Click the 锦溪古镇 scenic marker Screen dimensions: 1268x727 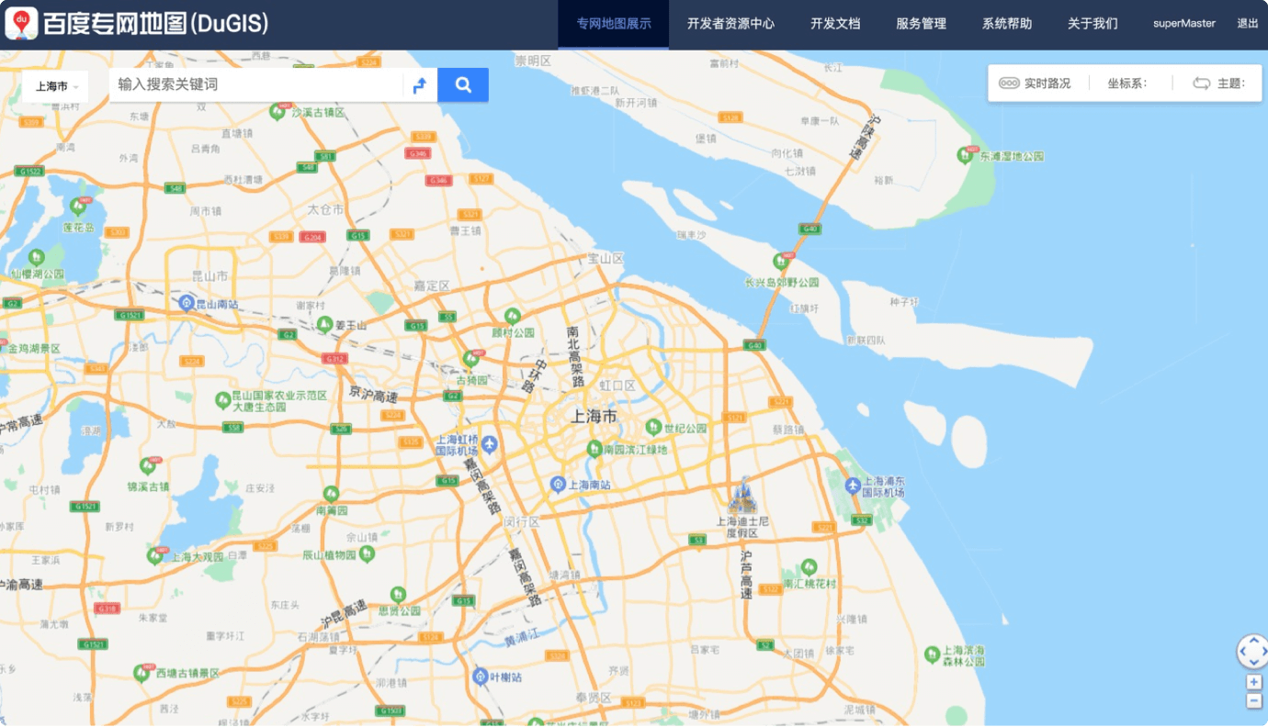(147, 466)
